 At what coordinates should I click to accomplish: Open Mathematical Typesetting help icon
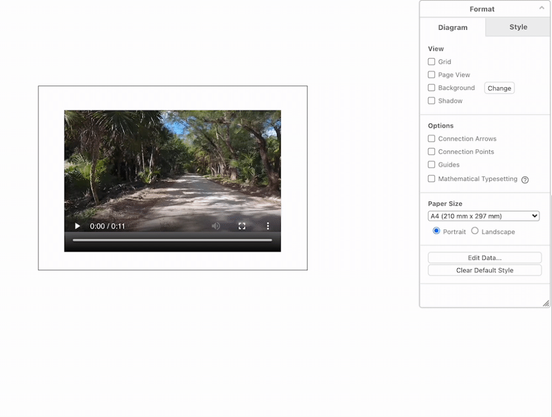(525, 180)
